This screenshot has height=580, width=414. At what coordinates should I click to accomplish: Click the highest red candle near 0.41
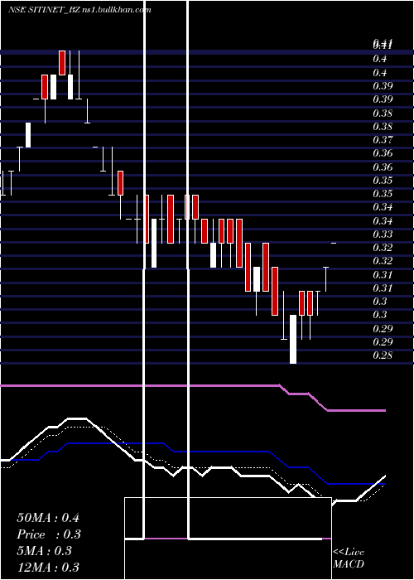click(x=62, y=63)
